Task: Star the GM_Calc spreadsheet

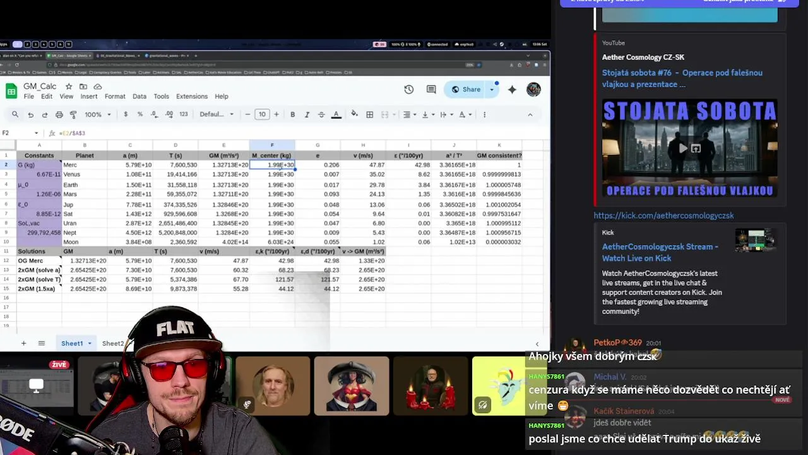Action: click(x=69, y=87)
